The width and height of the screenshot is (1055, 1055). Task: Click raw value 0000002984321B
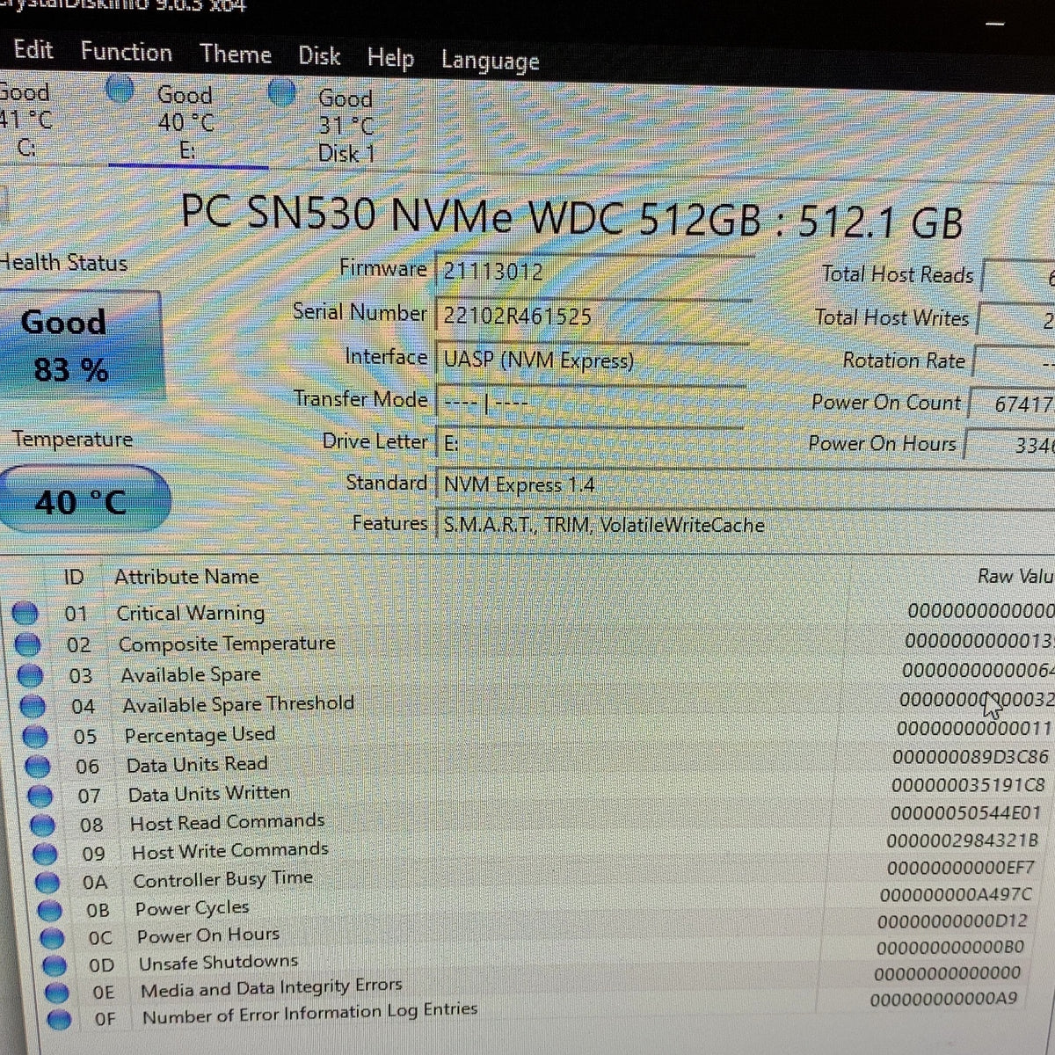[x=962, y=840]
